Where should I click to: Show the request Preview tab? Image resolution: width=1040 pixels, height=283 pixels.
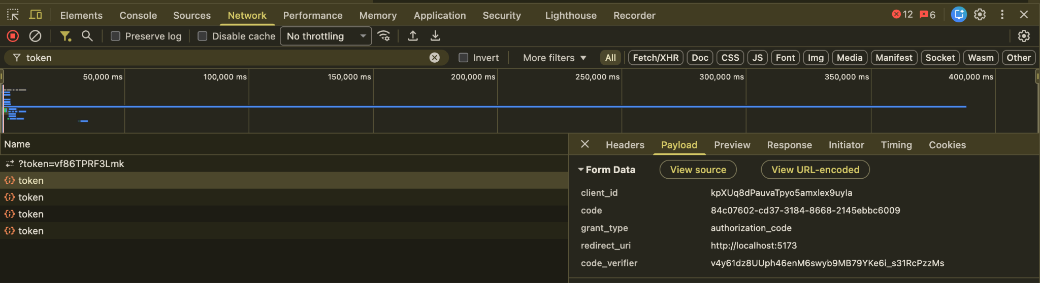pyautogui.click(x=732, y=145)
